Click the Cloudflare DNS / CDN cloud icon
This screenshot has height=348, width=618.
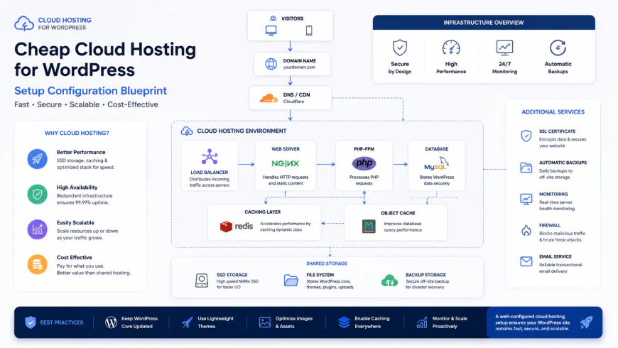269,98
